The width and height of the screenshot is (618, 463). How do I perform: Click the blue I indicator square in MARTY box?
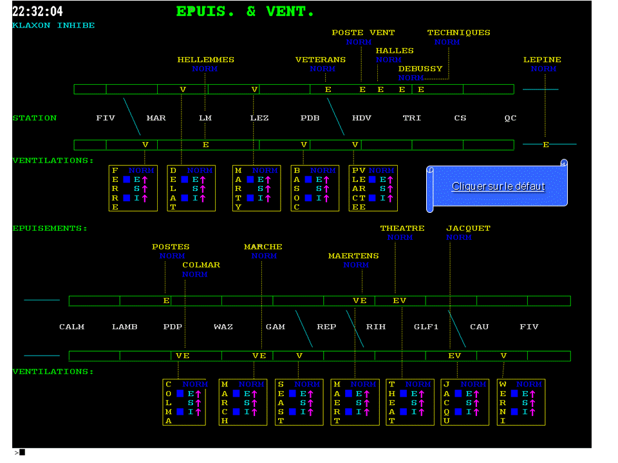click(x=250, y=198)
